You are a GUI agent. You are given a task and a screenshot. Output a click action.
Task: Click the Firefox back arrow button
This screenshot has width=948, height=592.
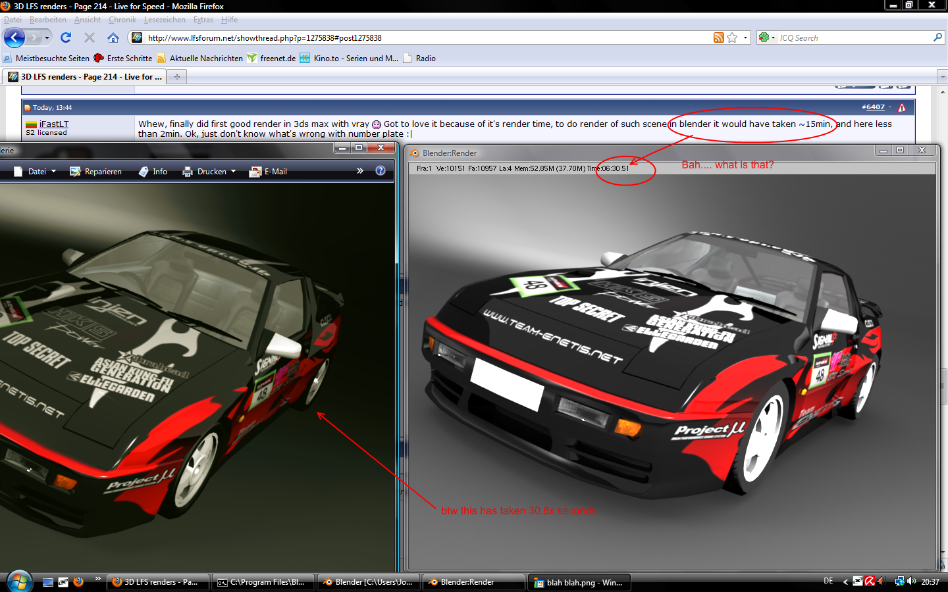click(x=14, y=37)
